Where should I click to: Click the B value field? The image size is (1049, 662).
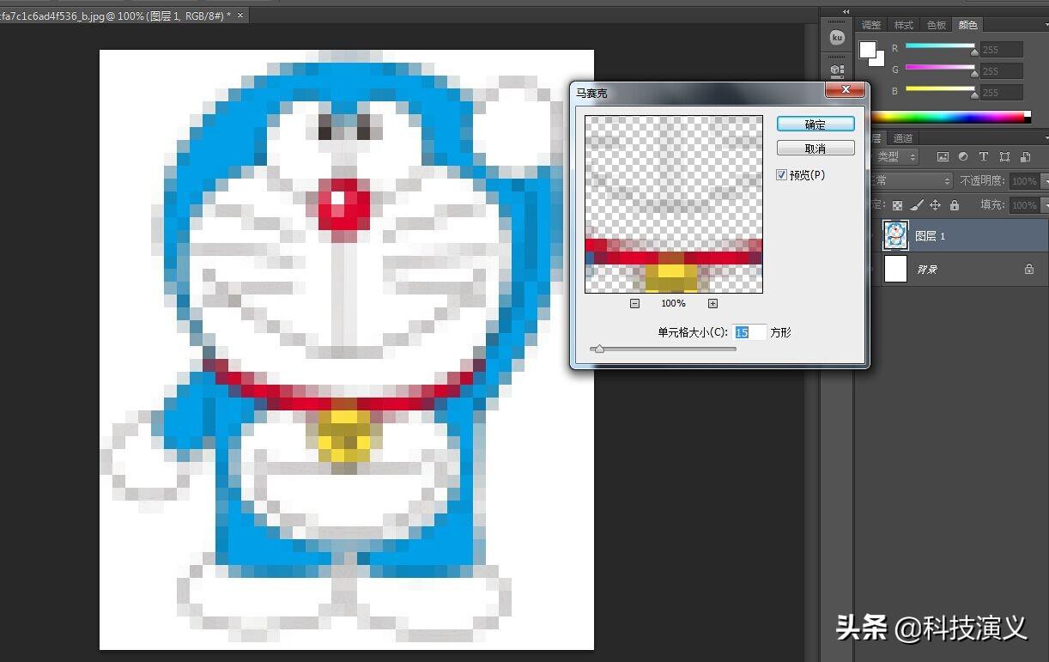1002,92
